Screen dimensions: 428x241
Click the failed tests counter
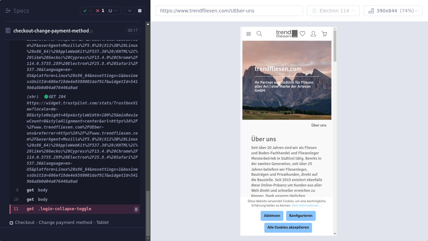pyautogui.click(x=100, y=11)
